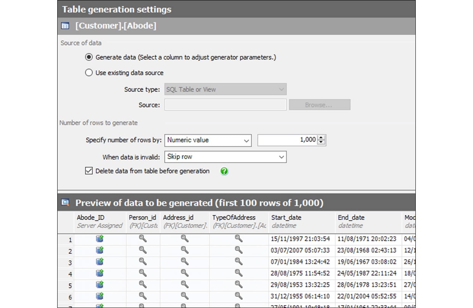The width and height of the screenshot is (473, 308).
Task: Click End_date cell 19/06/1967 03:08:02
Action: click(x=368, y=262)
